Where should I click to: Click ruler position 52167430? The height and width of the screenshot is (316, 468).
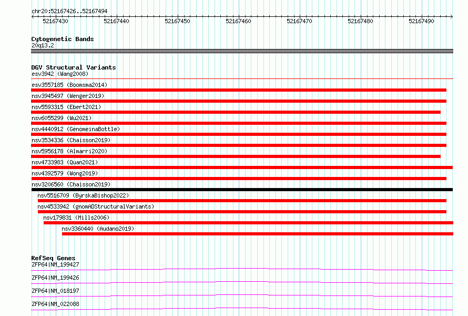[56, 21]
